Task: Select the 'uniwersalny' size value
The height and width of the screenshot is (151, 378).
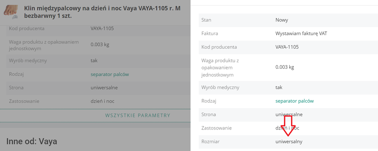Action: [x=289, y=142]
